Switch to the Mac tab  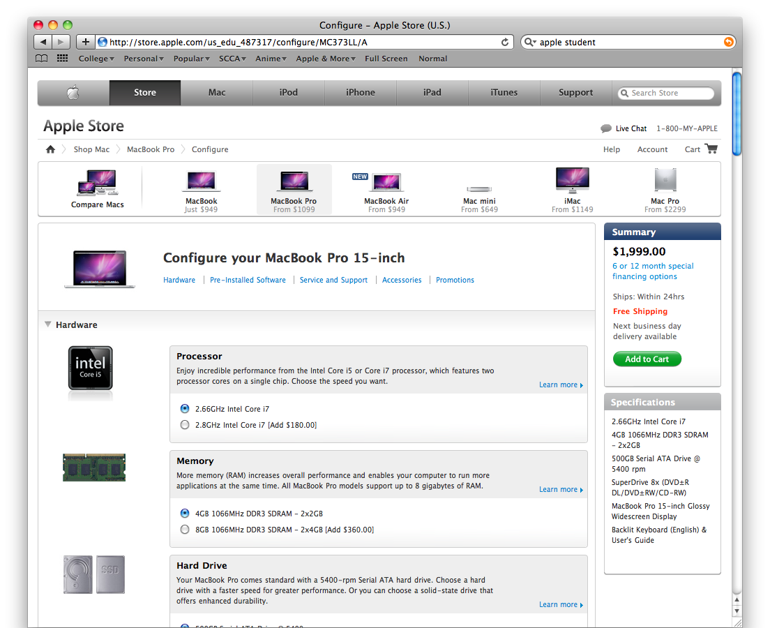point(216,92)
